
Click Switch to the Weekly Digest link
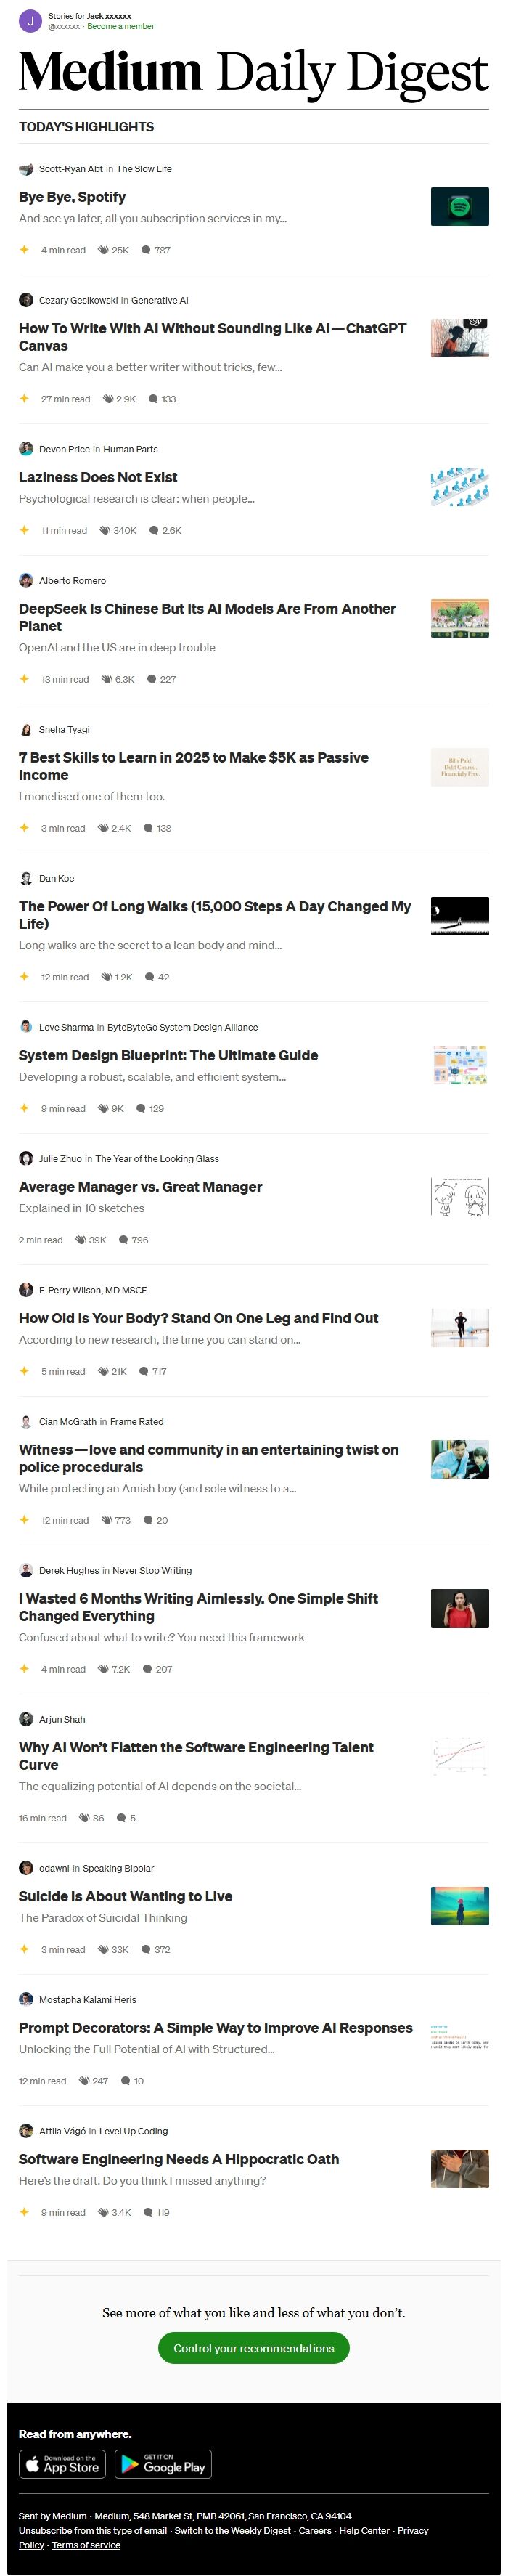(x=232, y=2530)
